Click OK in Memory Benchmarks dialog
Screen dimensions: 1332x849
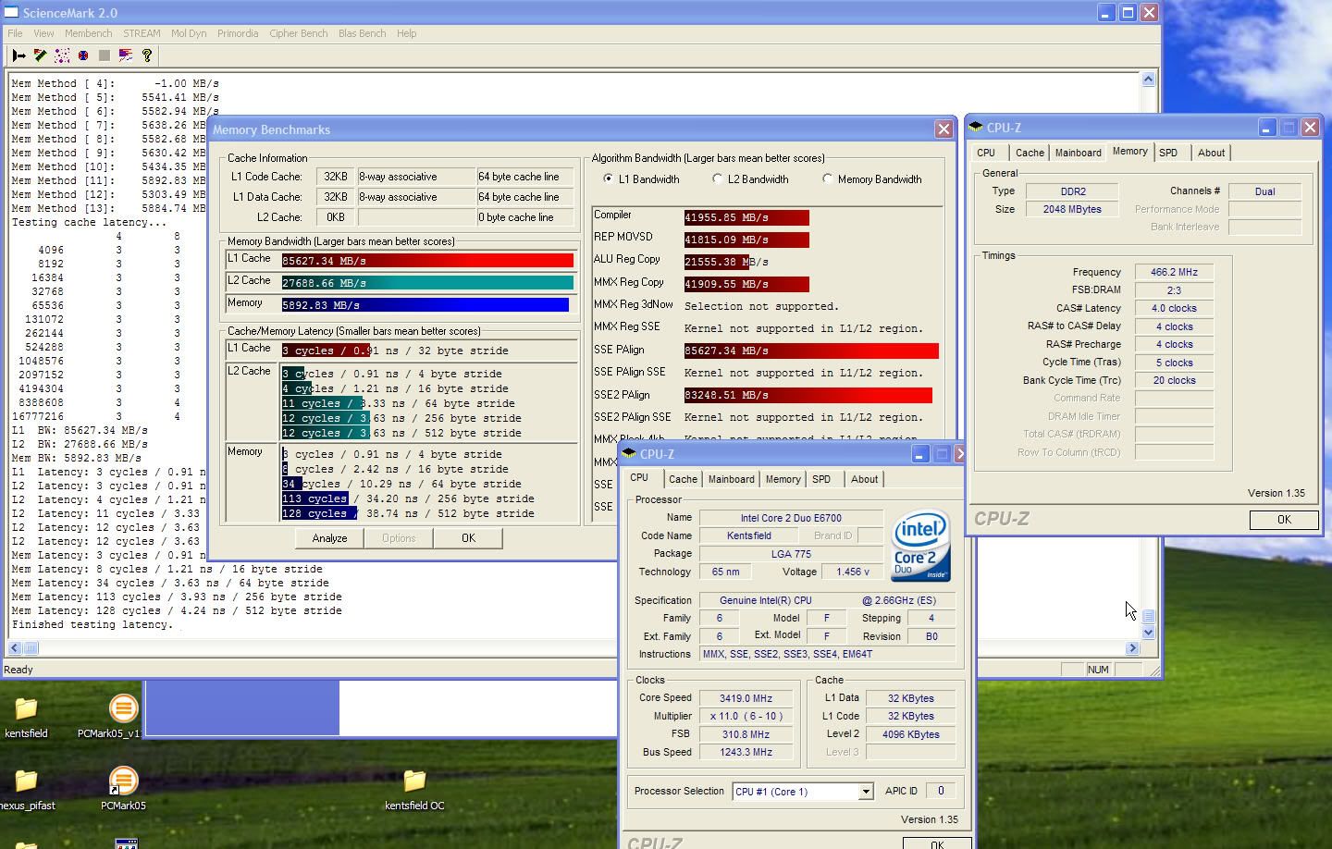pyautogui.click(x=468, y=538)
